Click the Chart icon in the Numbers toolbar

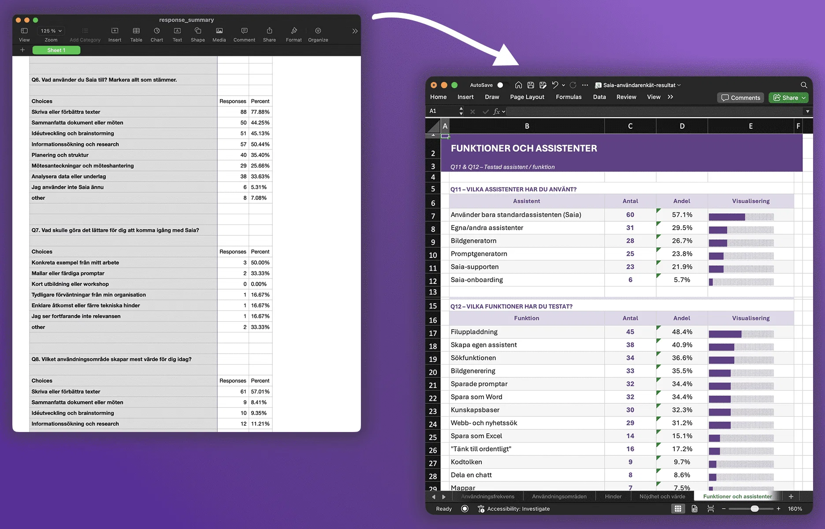pyautogui.click(x=157, y=31)
